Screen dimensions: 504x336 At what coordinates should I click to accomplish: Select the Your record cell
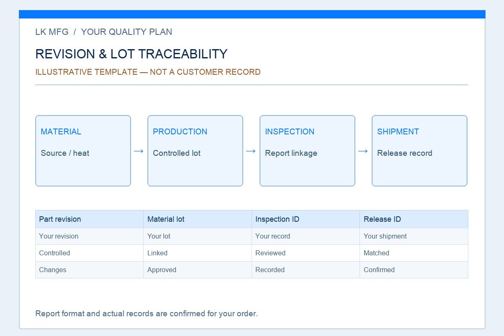click(306, 236)
